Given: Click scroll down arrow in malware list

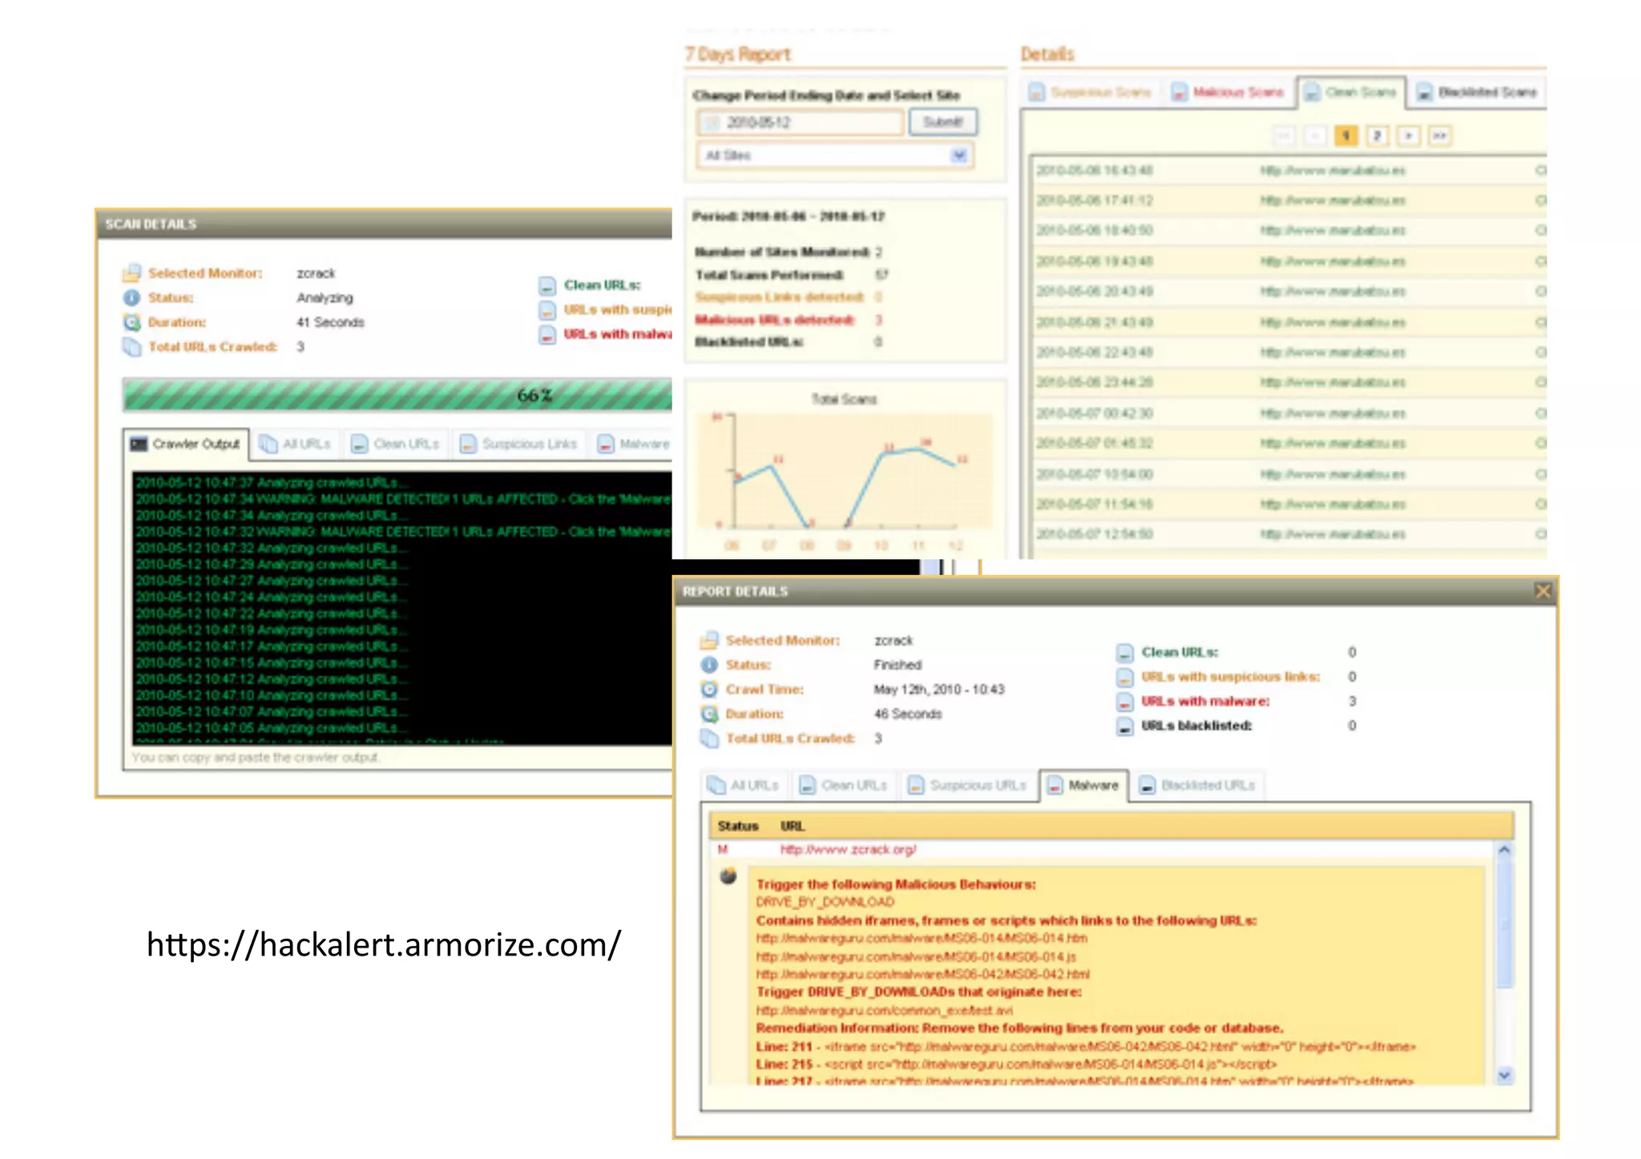Looking at the screenshot, I should (1504, 1075).
